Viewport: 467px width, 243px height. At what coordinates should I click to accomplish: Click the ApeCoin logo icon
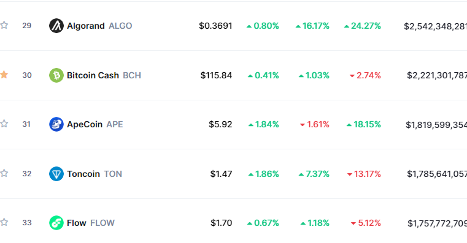(x=56, y=124)
